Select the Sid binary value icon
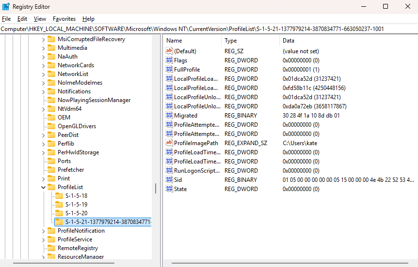Screen dimensions: 418x267 click(169, 180)
